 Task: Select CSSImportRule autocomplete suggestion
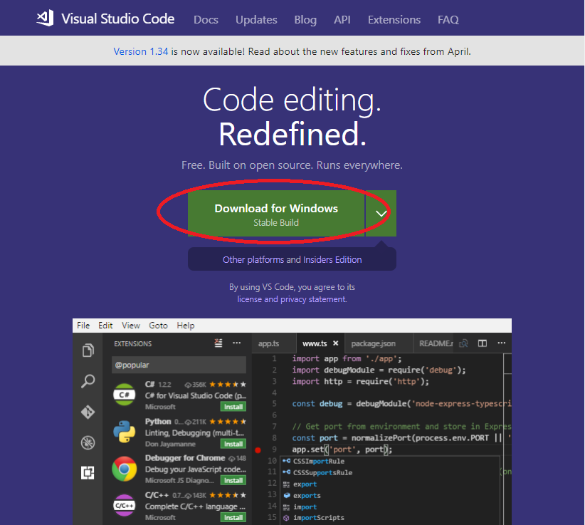[x=390, y=461]
